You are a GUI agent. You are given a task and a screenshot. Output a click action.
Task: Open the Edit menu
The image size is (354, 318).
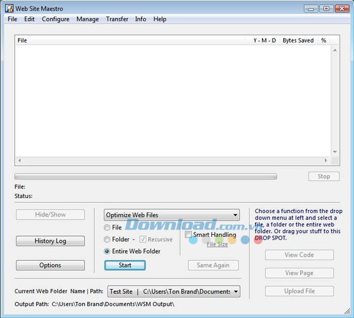click(x=29, y=19)
